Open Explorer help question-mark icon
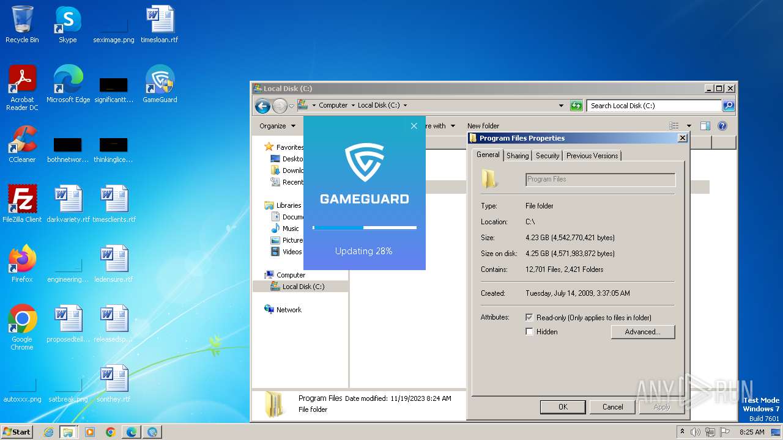This screenshot has height=440, width=783. [x=722, y=126]
